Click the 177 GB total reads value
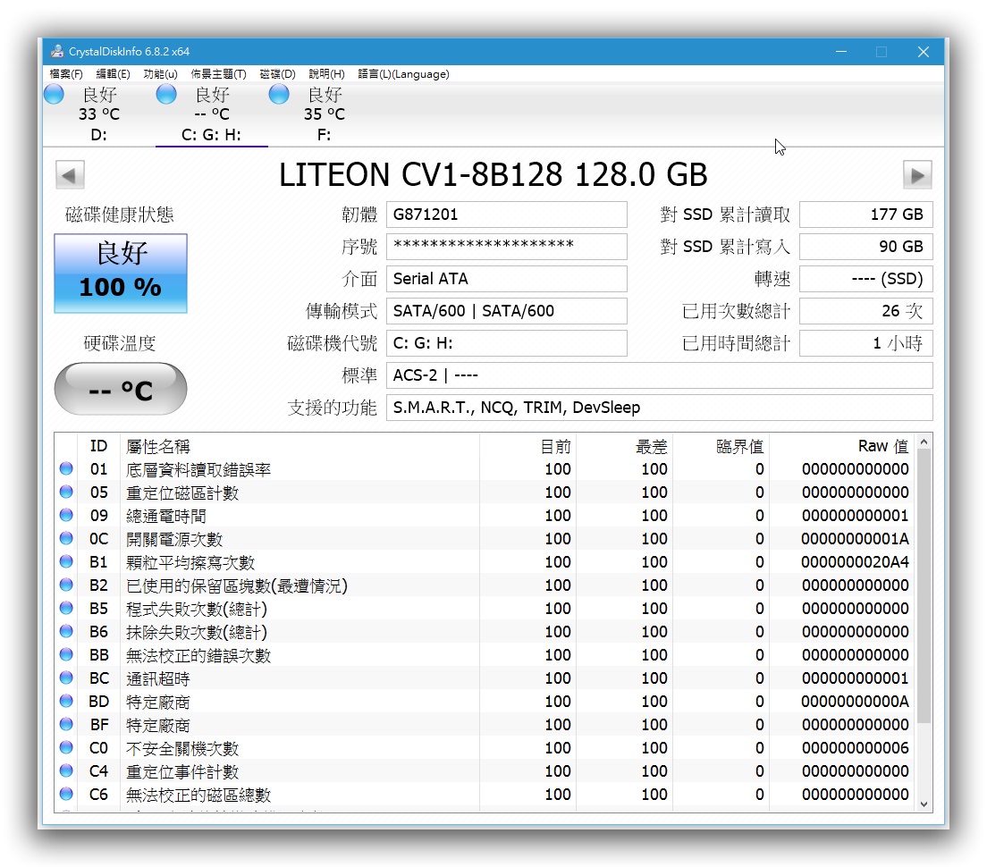The image size is (987, 867). pos(865,215)
